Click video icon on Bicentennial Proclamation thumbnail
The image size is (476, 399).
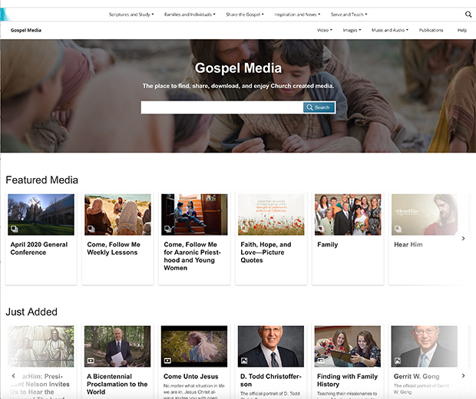coord(91,361)
